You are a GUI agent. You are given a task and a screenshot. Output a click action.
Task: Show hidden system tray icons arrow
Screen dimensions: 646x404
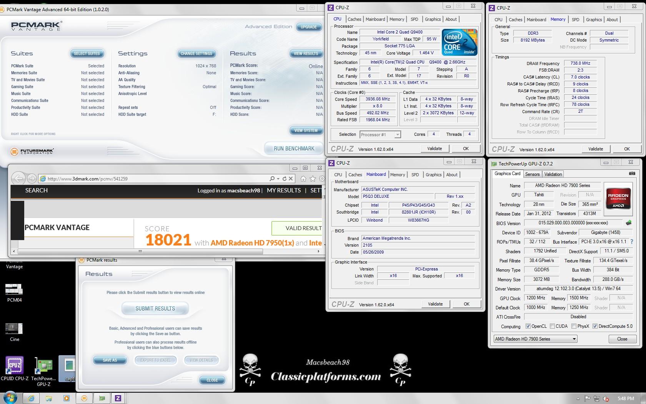tap(578, 399)
